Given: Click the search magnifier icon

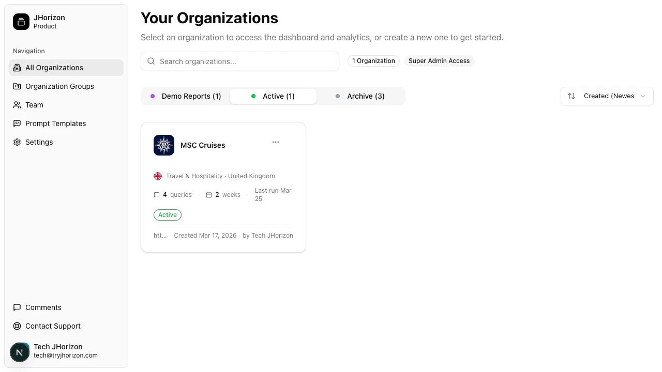Looking at the screenshot, I should coord(151,61).
